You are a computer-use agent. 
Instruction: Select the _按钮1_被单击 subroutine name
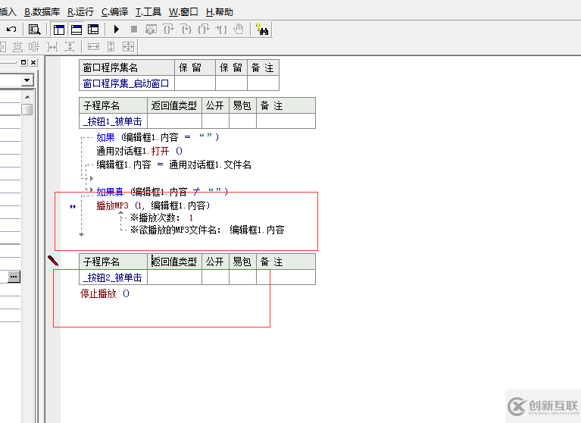click(113, 121)
